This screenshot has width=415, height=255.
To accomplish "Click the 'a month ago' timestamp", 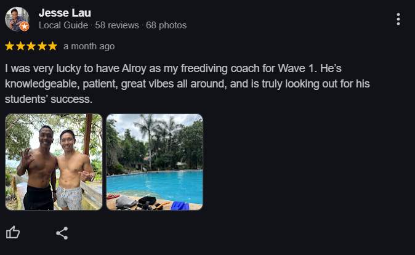I will pyautogui.click(x=89, y=46).
